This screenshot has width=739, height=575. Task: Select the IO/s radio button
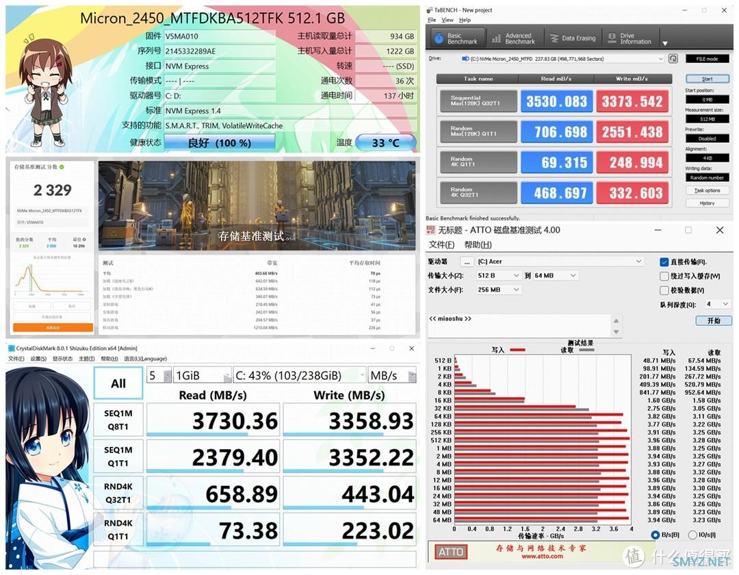click(692, 535)
